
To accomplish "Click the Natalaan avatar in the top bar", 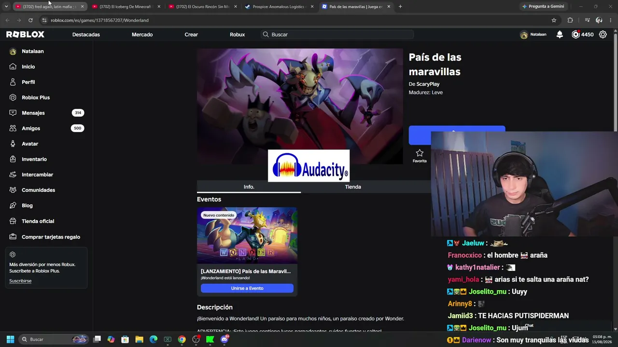I will [524, 35].
